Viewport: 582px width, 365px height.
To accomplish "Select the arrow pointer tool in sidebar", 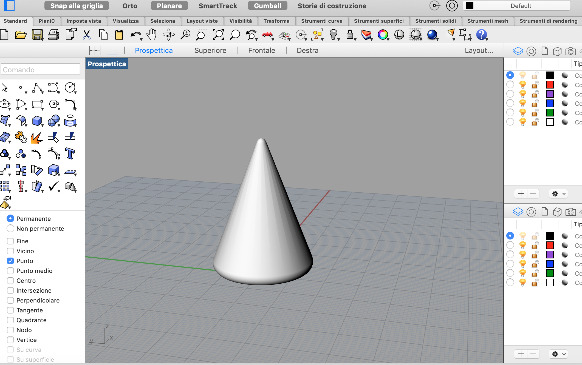I will [x=4, y=88].
